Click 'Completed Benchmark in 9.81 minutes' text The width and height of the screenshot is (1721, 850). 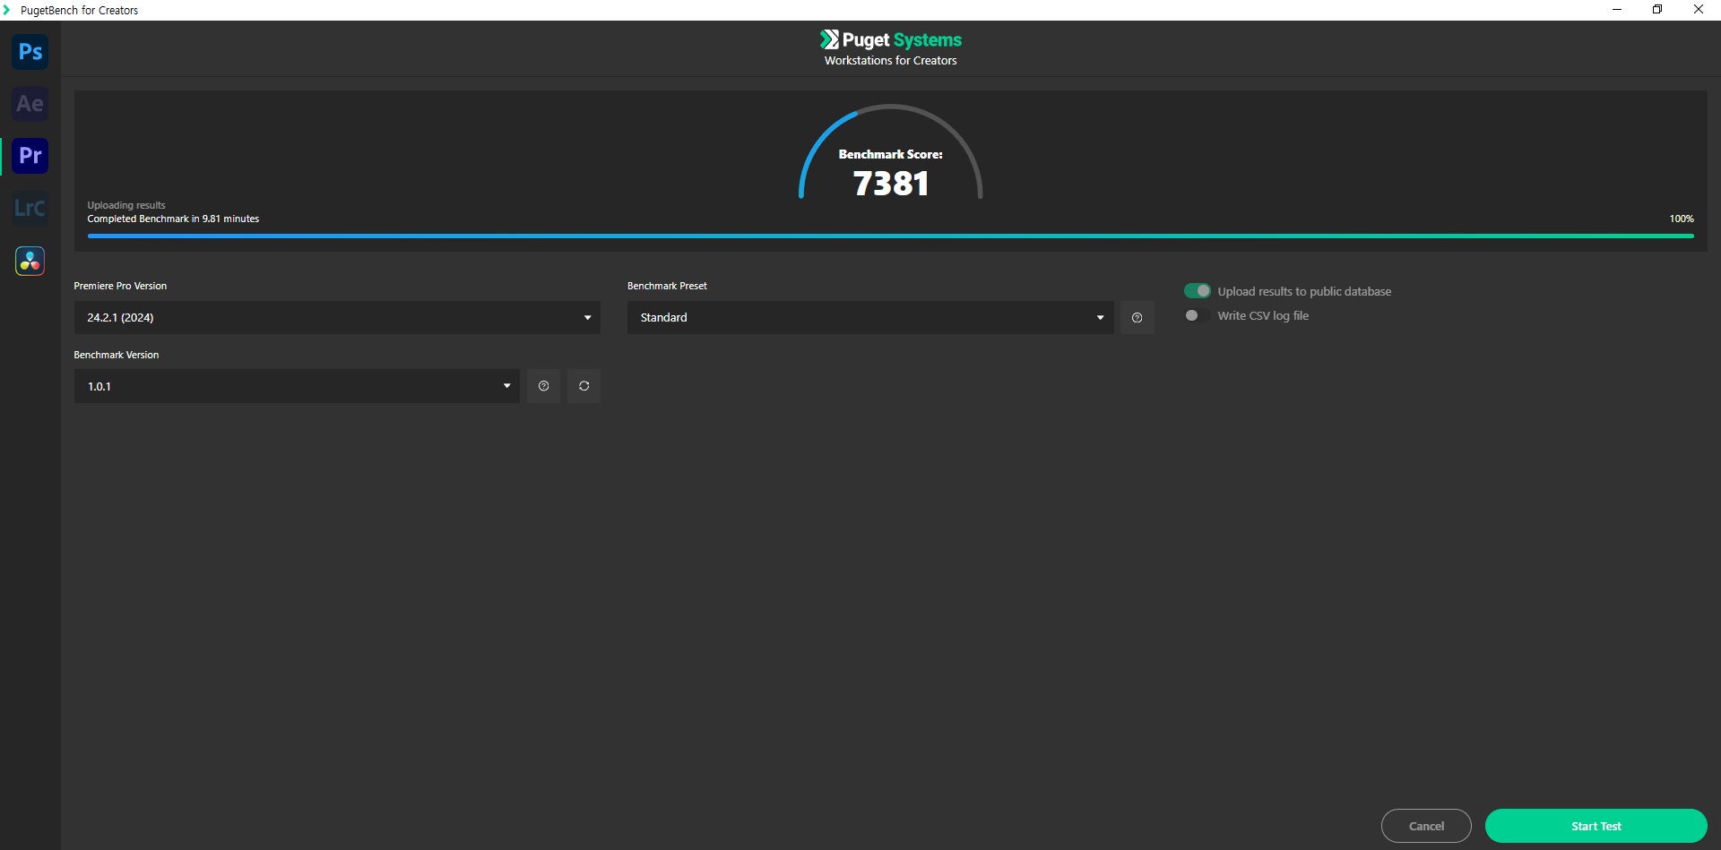click(173, 219)
